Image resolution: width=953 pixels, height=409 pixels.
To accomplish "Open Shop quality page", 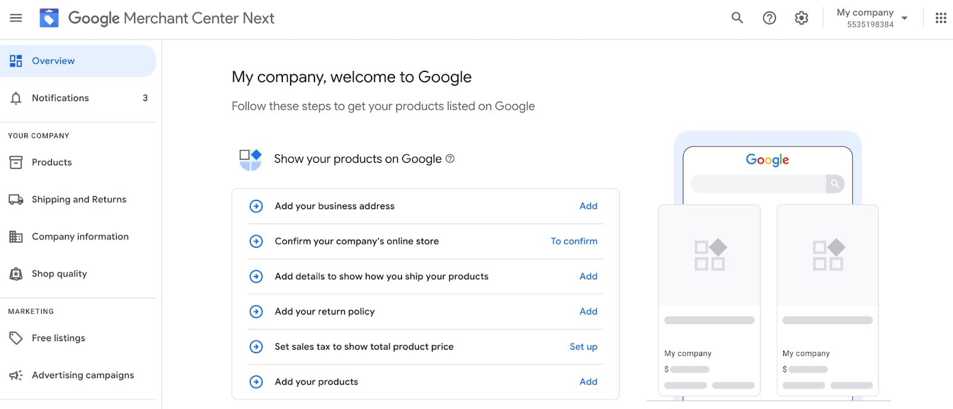I will click(59, 273).
